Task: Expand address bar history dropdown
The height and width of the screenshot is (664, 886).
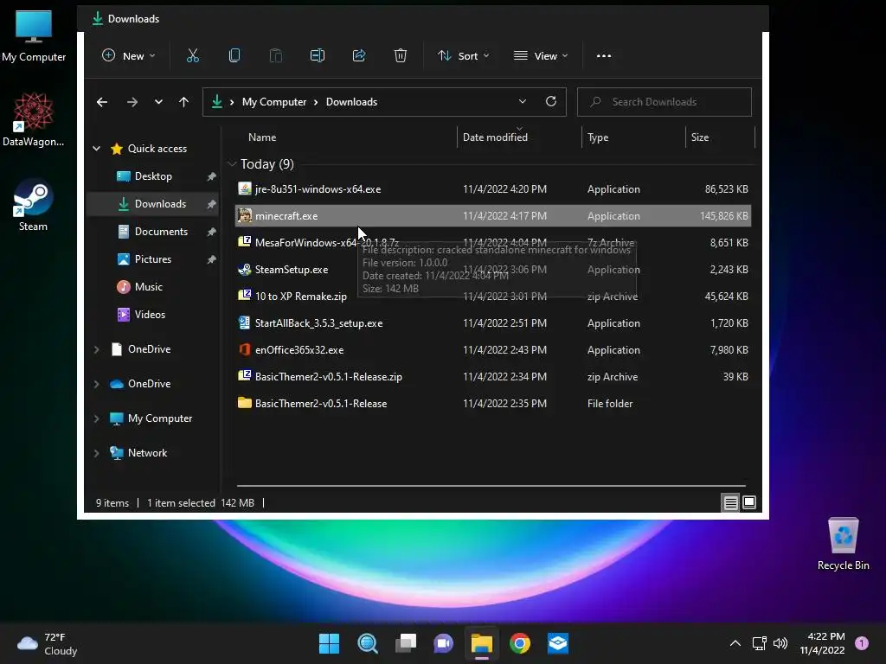Action: pyautogui.click(x=522, y=102)
